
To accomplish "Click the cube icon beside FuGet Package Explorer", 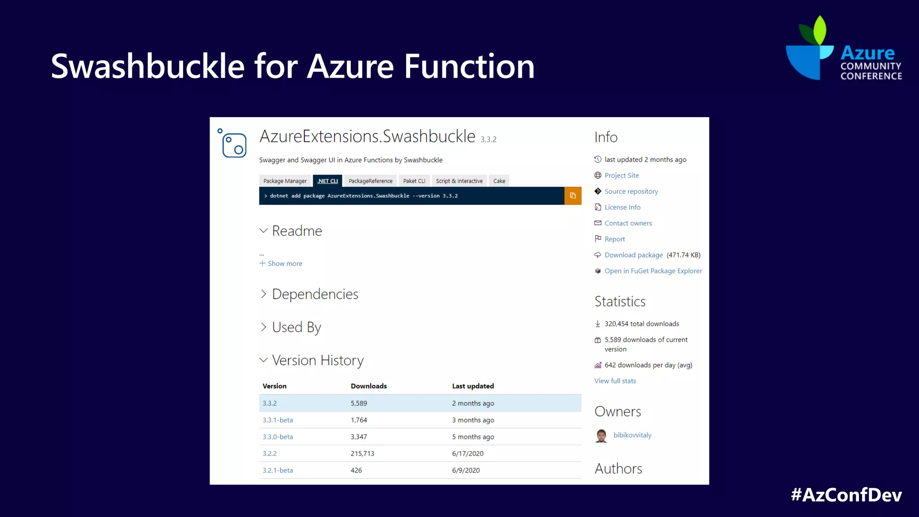I will 598,271.
